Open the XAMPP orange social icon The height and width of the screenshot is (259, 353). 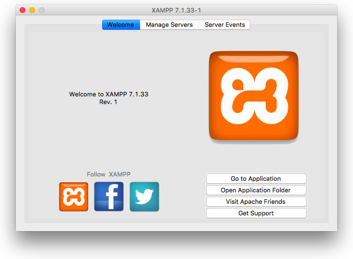pyautogui.click(x=73, y=197)
